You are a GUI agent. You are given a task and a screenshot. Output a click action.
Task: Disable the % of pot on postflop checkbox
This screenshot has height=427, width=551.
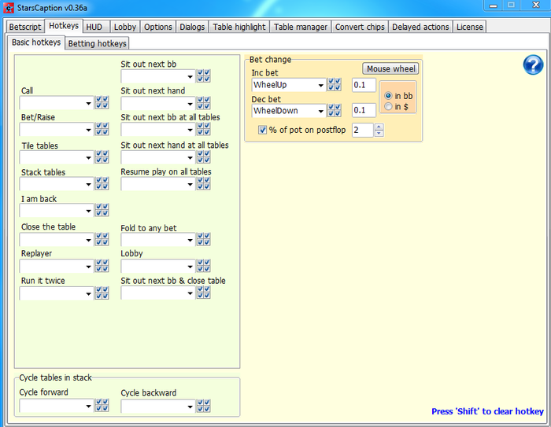point(263,130)
